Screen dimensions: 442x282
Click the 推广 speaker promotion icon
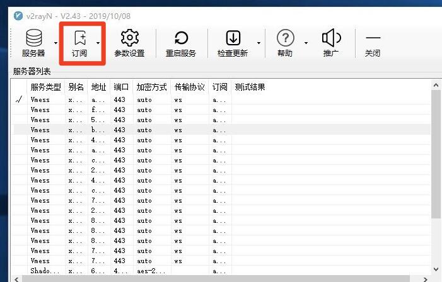click(x=331, y=38)
